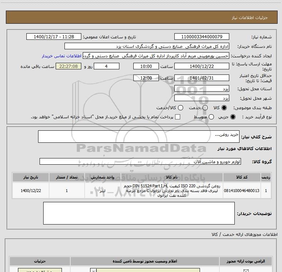282x272 pixels.
Task: Click the response deadline date 1400/12/22 field
Action: 201,66
